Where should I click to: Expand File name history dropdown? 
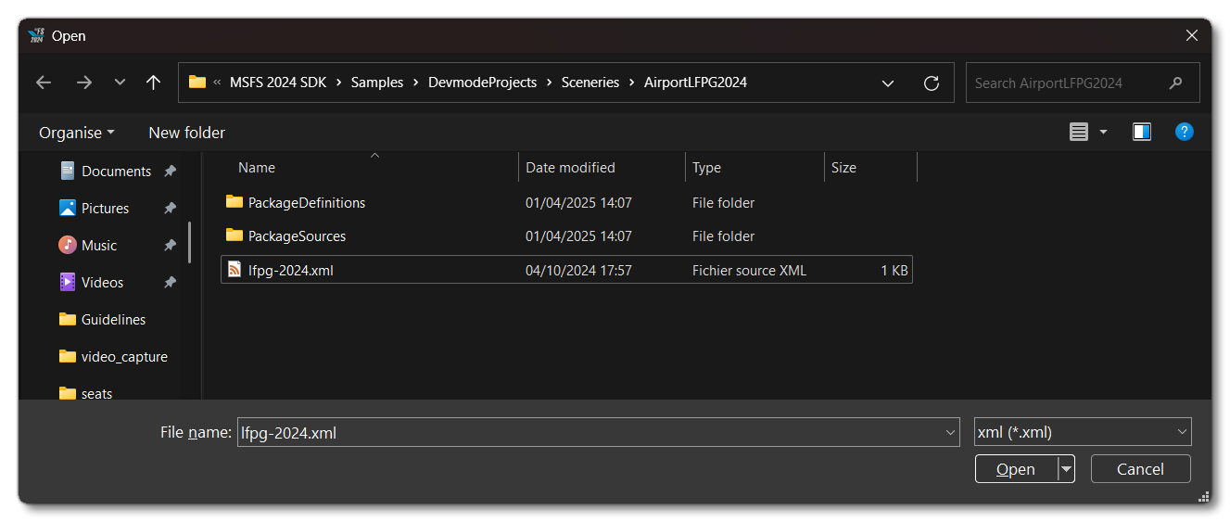tap(950, 432)
